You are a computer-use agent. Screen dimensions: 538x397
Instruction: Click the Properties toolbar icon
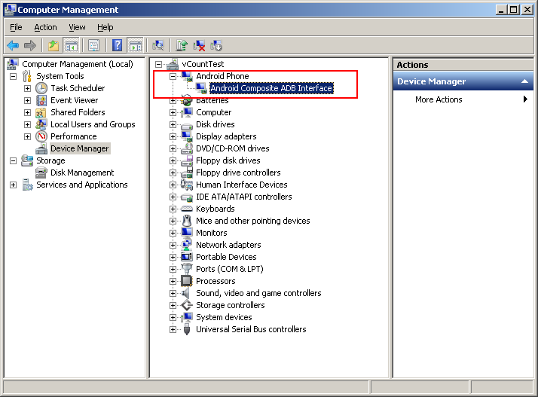[x=93, y=45]
